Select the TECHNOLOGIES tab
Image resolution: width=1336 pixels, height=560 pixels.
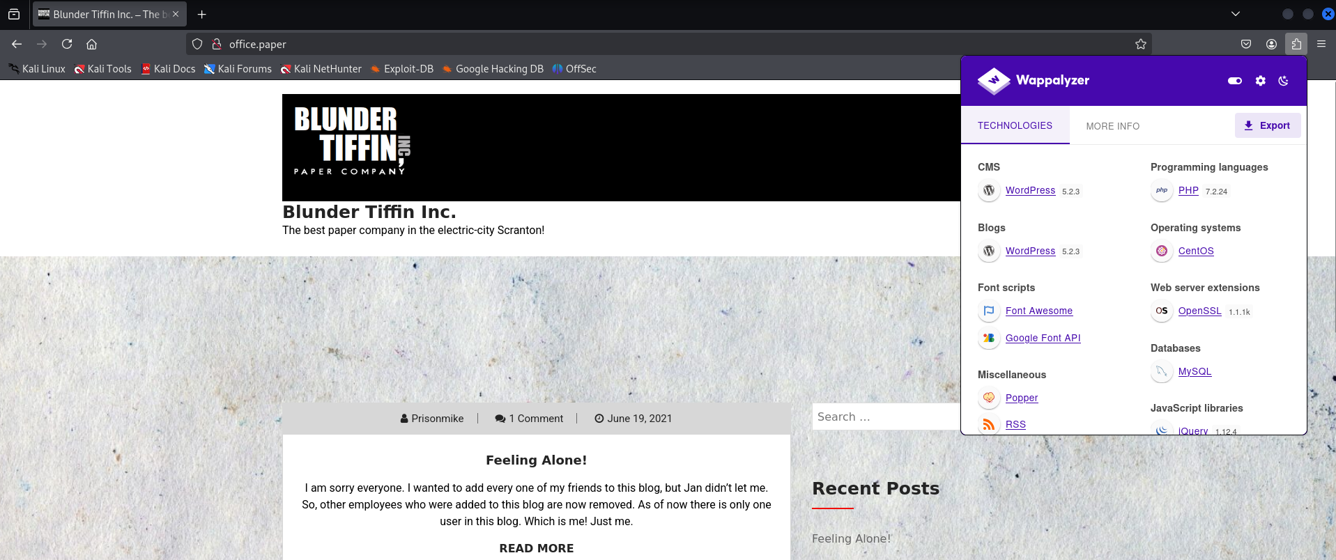[x=1015, y=125]
